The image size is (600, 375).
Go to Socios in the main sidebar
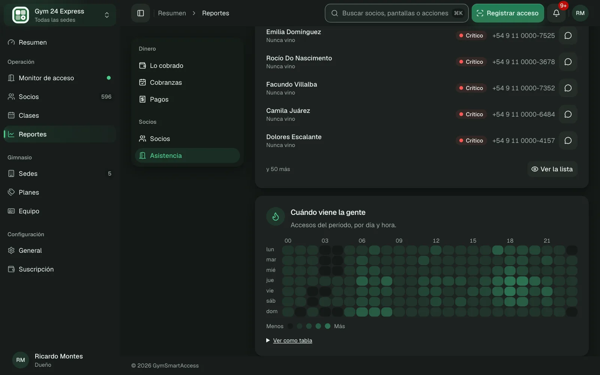(x=60, y=97)
